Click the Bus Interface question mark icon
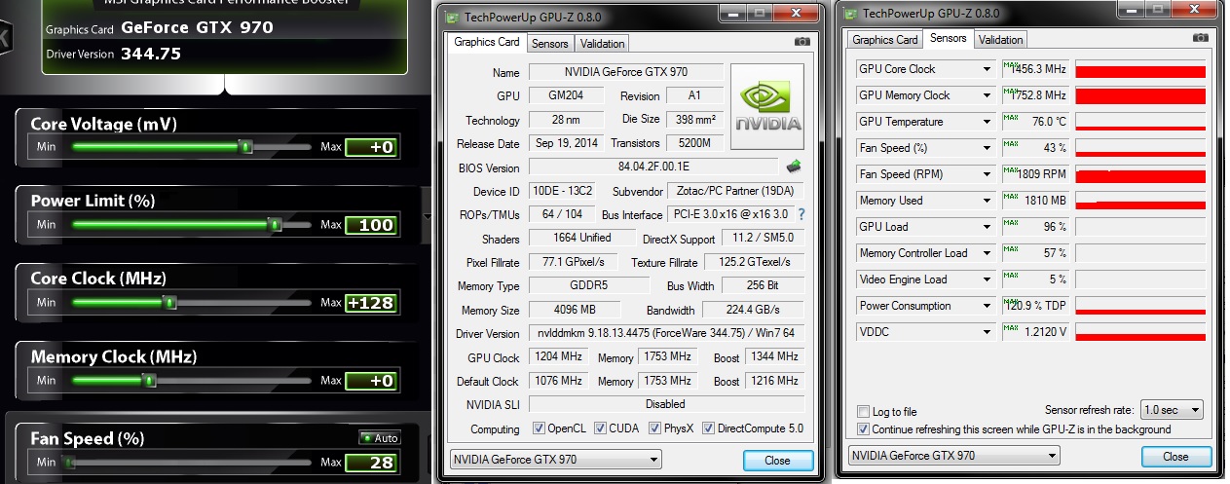Image resolution: width=1230 pixels, height=484 pixels. tap(801, 214)
